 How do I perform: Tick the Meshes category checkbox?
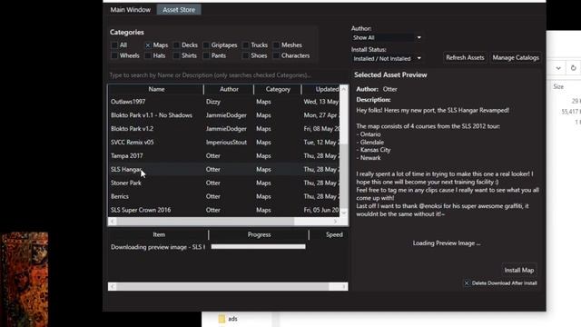coord(276,45)
